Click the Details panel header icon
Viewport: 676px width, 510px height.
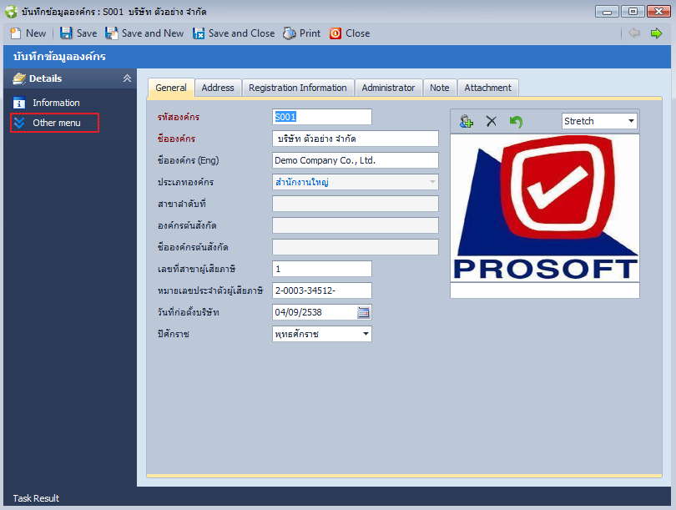19,78
